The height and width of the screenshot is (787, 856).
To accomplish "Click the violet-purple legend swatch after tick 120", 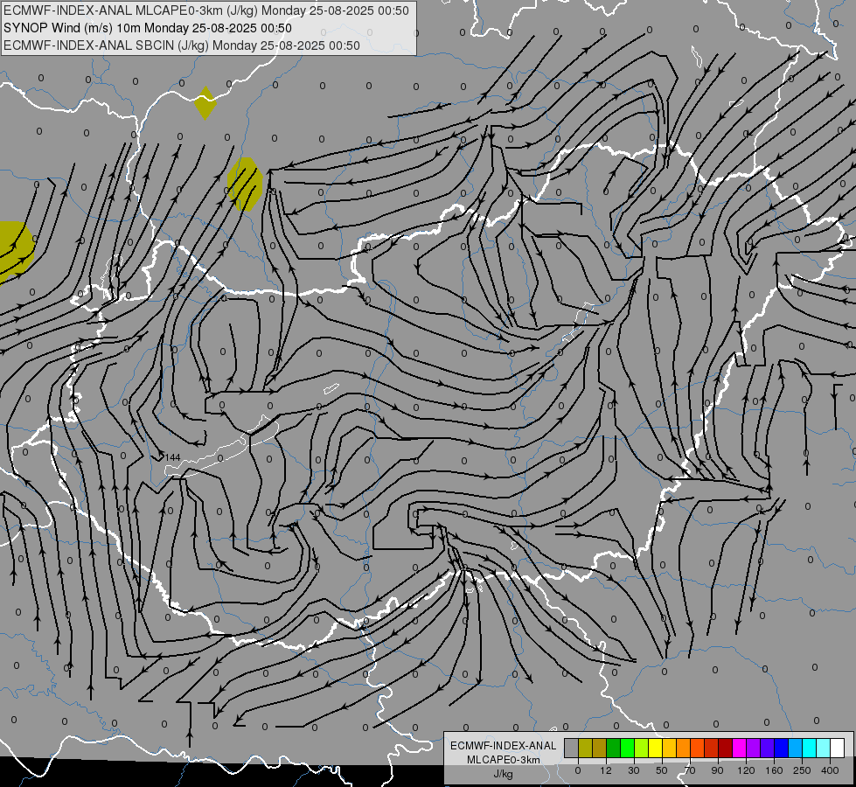I will (x=754, y=748).
